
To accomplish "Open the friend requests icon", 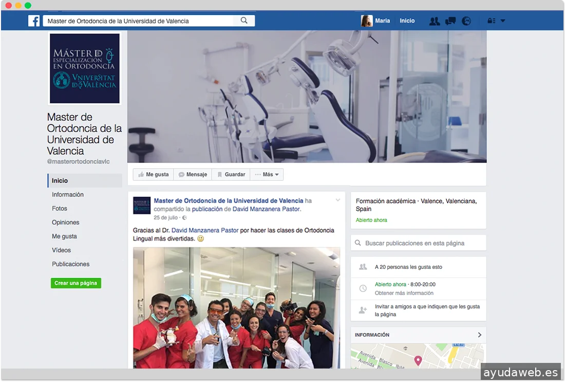I will [x=435, y=21].
